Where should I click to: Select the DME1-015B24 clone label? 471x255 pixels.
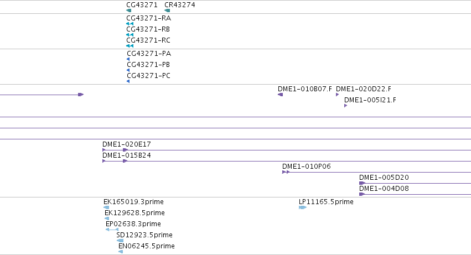pos(127,155)
